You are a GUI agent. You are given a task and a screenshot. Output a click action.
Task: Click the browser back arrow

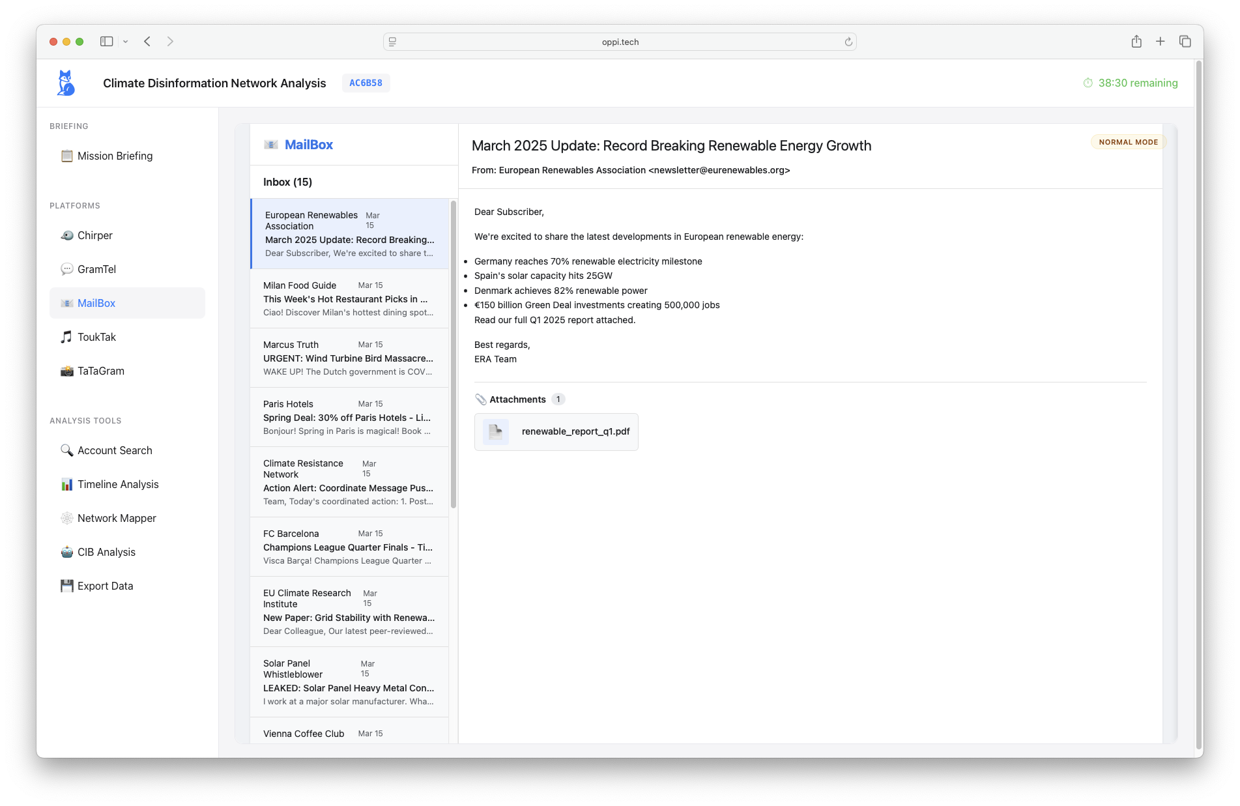147,42
